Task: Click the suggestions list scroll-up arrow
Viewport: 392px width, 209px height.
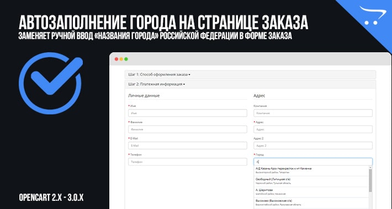Action: point(370,168)
